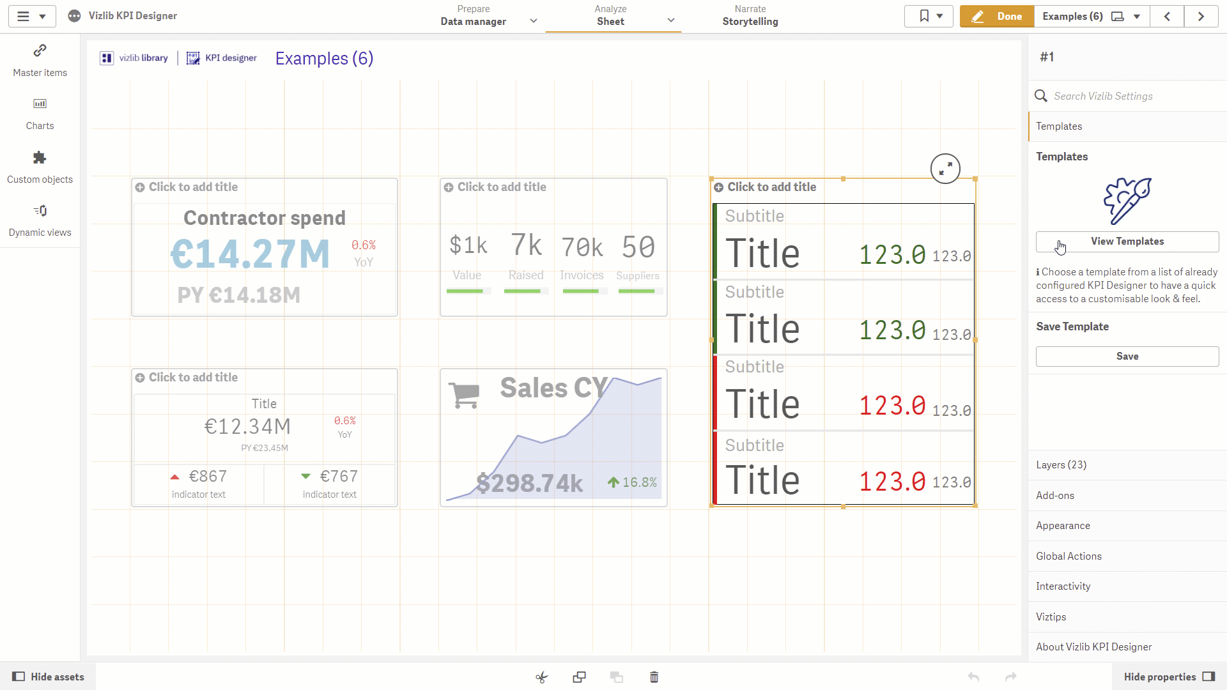Go to next sheet arrow
The width and height of the screenshot is (1227, 690).
click(x=1201, y=17)
